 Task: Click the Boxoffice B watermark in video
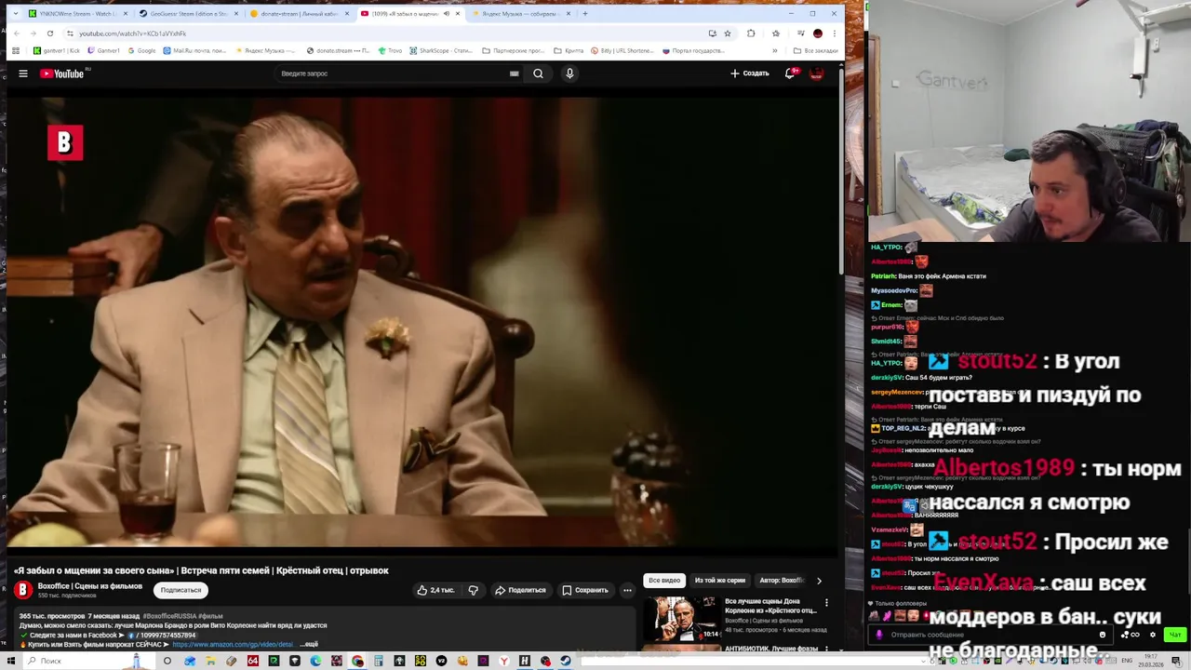coord(65,142)
